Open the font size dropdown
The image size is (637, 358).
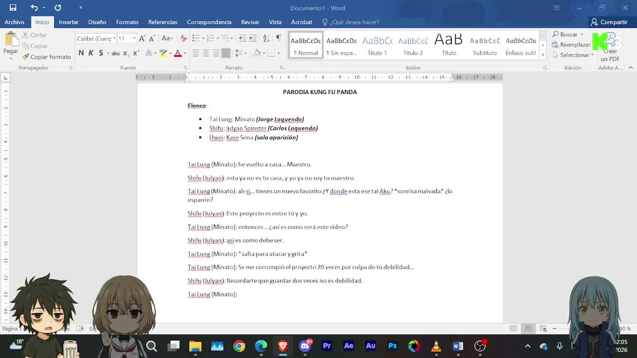click(134, 38)
